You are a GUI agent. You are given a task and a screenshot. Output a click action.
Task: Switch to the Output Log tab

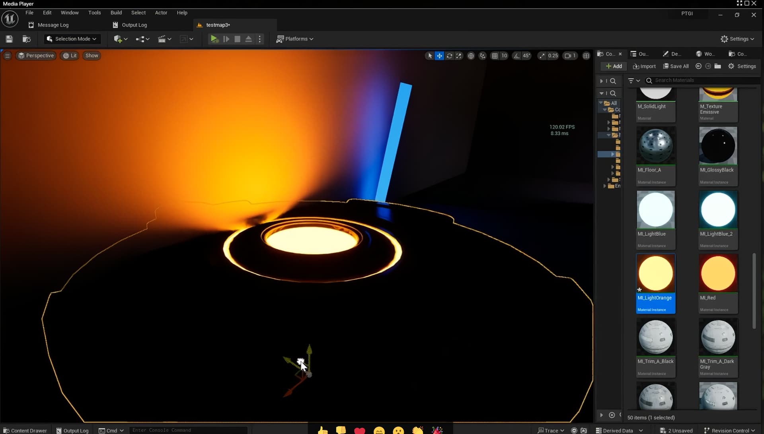[134, 25]
